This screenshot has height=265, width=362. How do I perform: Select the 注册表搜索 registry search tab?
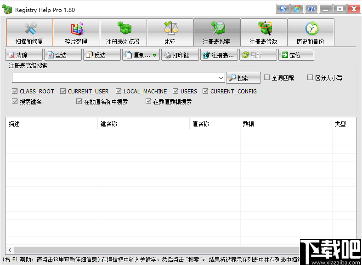217,32
